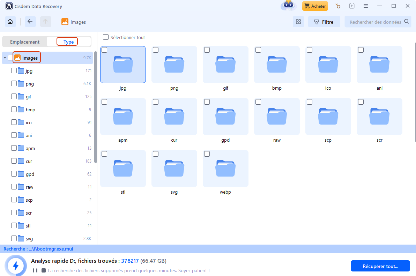Click the robot mascot icon
Image resolution: width=416 pixels, height=276 pixels.
coord(288,5)
